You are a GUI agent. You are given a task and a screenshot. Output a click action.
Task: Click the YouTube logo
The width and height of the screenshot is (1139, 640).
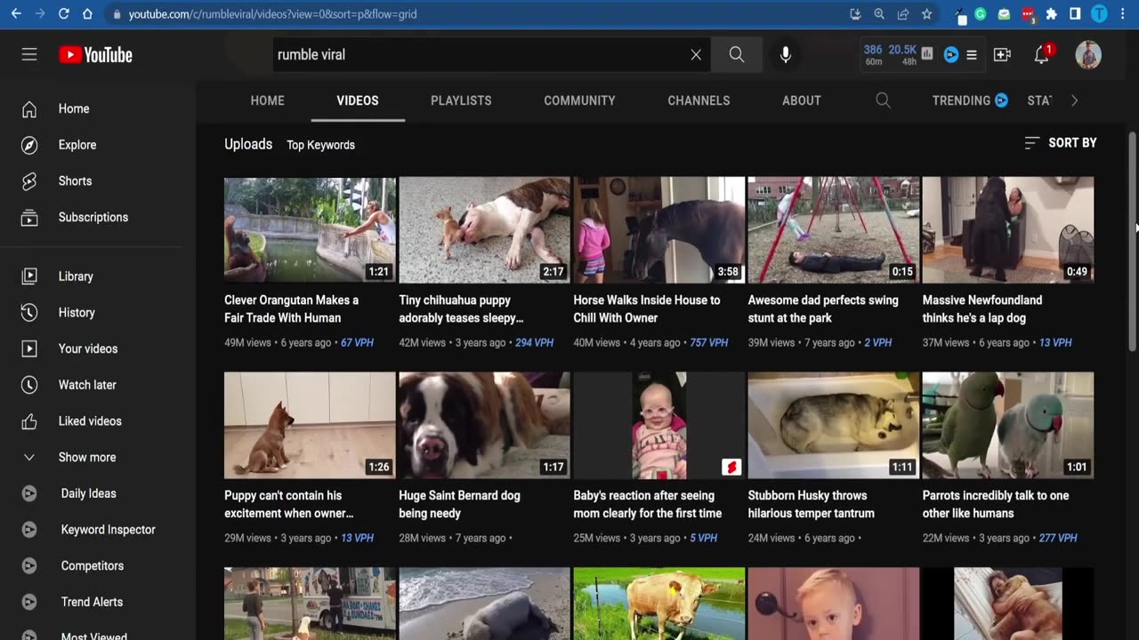95,54
